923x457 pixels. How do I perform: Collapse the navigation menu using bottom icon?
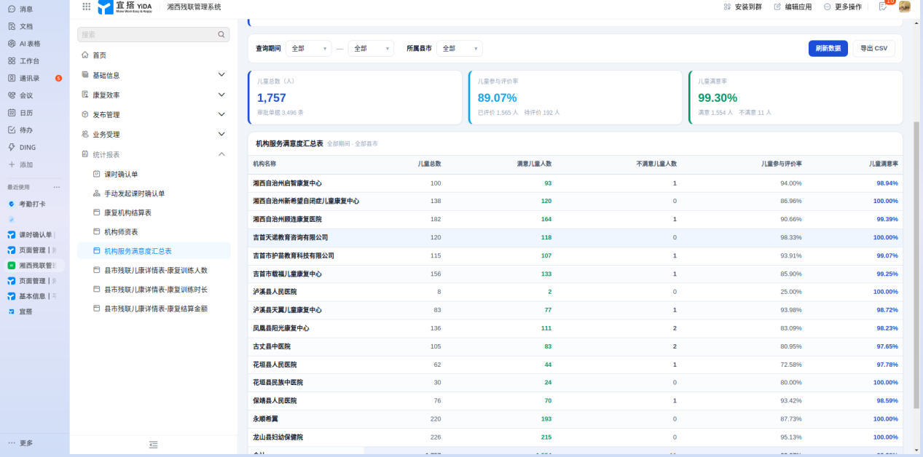[153, 445]
